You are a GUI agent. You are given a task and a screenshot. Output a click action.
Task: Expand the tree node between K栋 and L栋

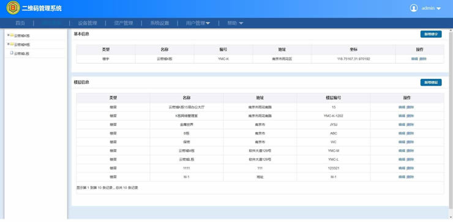(9, 44)
